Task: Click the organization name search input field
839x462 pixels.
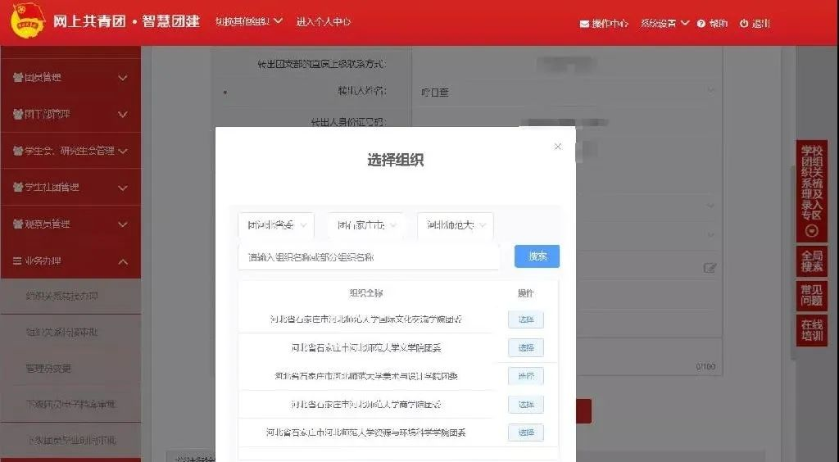Action: click(369, 257)
